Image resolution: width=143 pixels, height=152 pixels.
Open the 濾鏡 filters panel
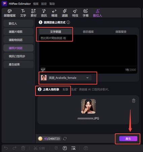[65, 13]
